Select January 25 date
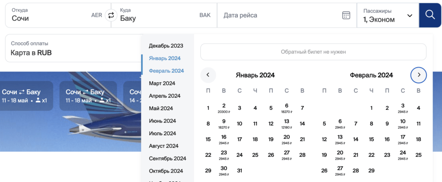 255,155
